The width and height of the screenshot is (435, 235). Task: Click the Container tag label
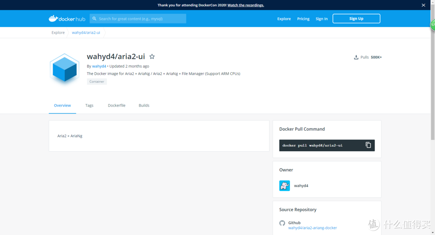pyautogui.click(x=97, y=81)
